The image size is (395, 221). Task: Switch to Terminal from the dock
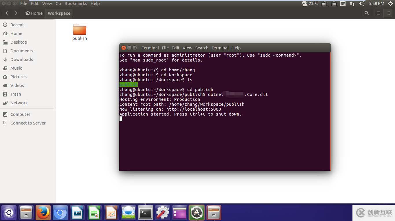146,213
